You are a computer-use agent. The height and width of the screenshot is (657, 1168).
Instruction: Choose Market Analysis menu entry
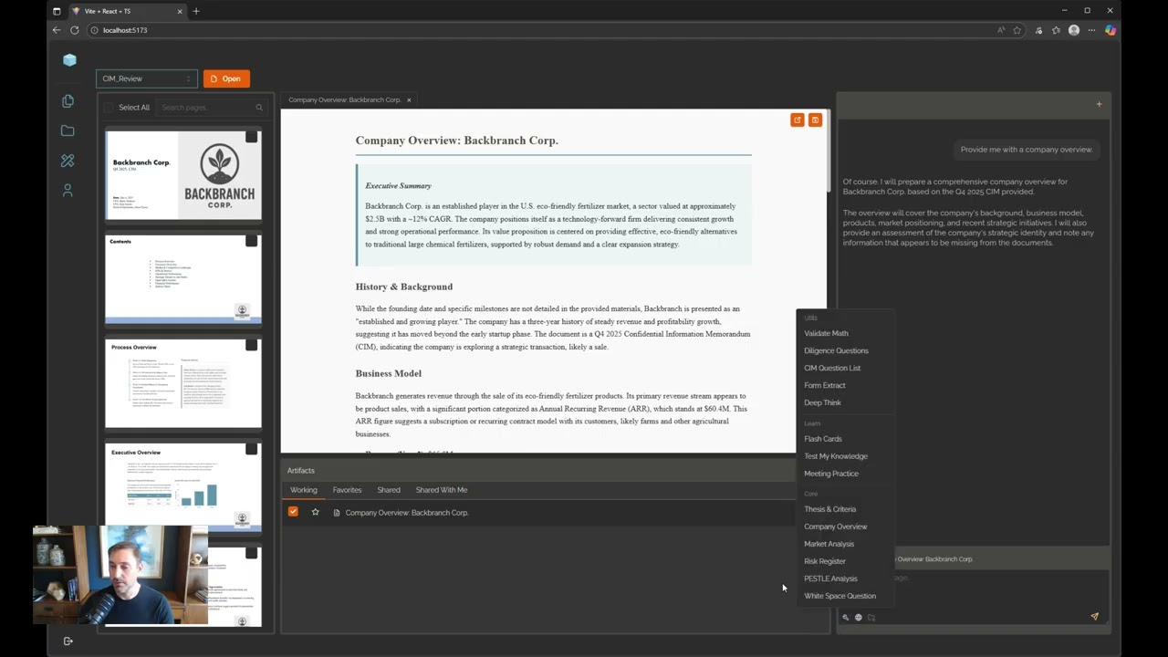click(x=829, y=544)
